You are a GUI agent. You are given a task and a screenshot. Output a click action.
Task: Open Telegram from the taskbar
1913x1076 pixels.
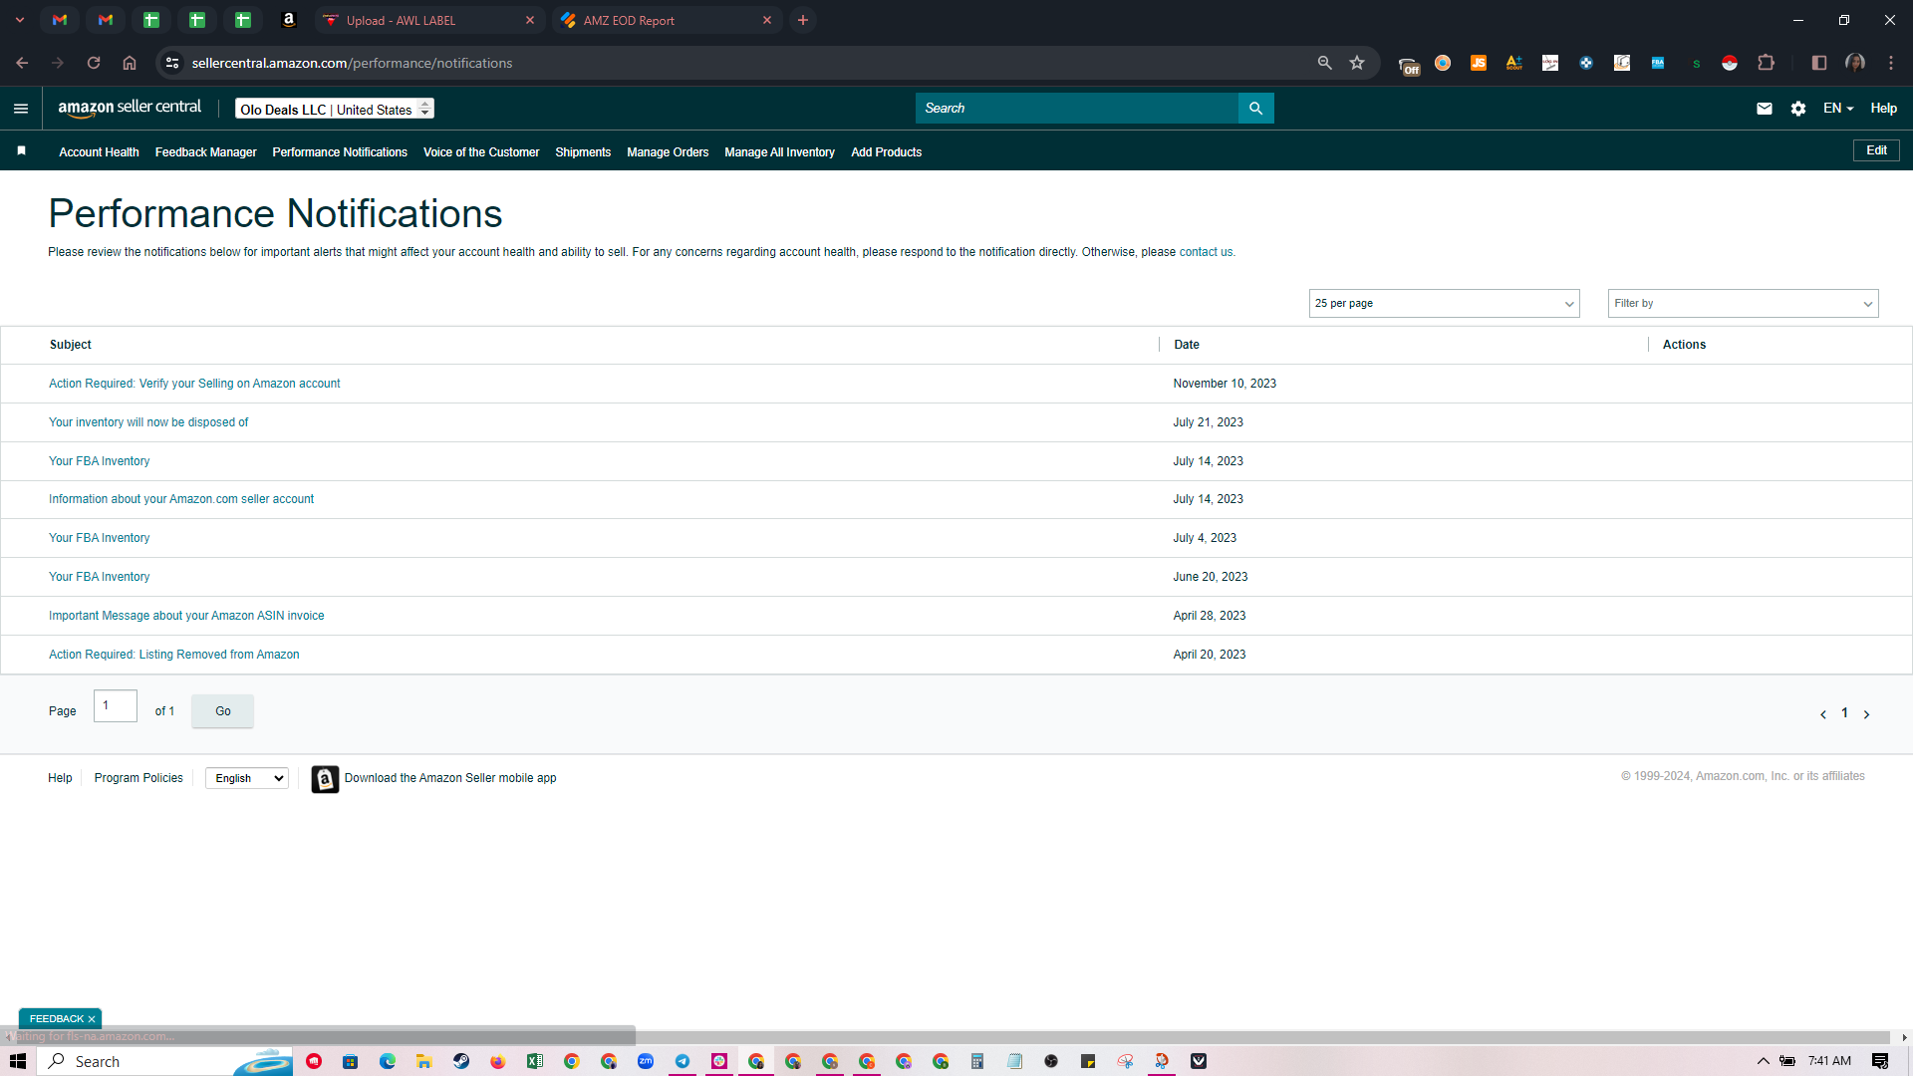tap(683, 1061)
